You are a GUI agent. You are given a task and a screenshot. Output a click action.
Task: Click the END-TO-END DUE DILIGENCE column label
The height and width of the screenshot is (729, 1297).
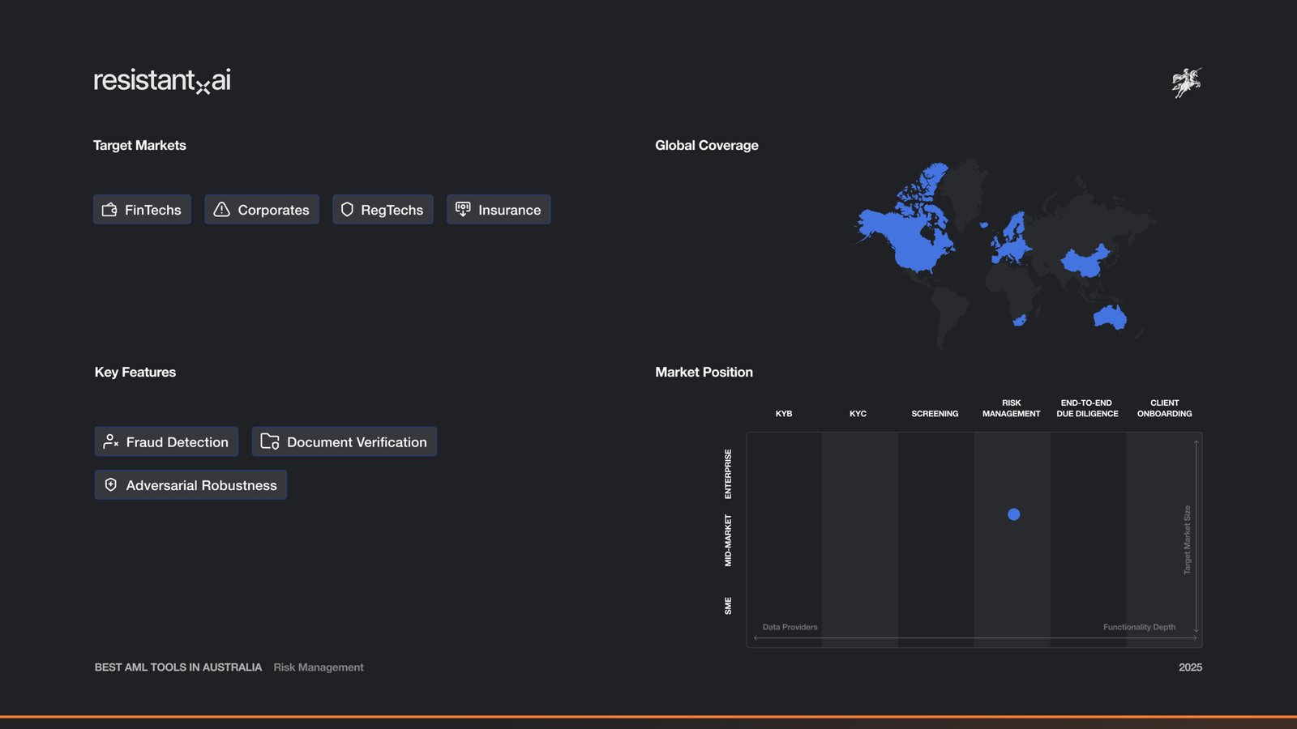pos(1087,408)
